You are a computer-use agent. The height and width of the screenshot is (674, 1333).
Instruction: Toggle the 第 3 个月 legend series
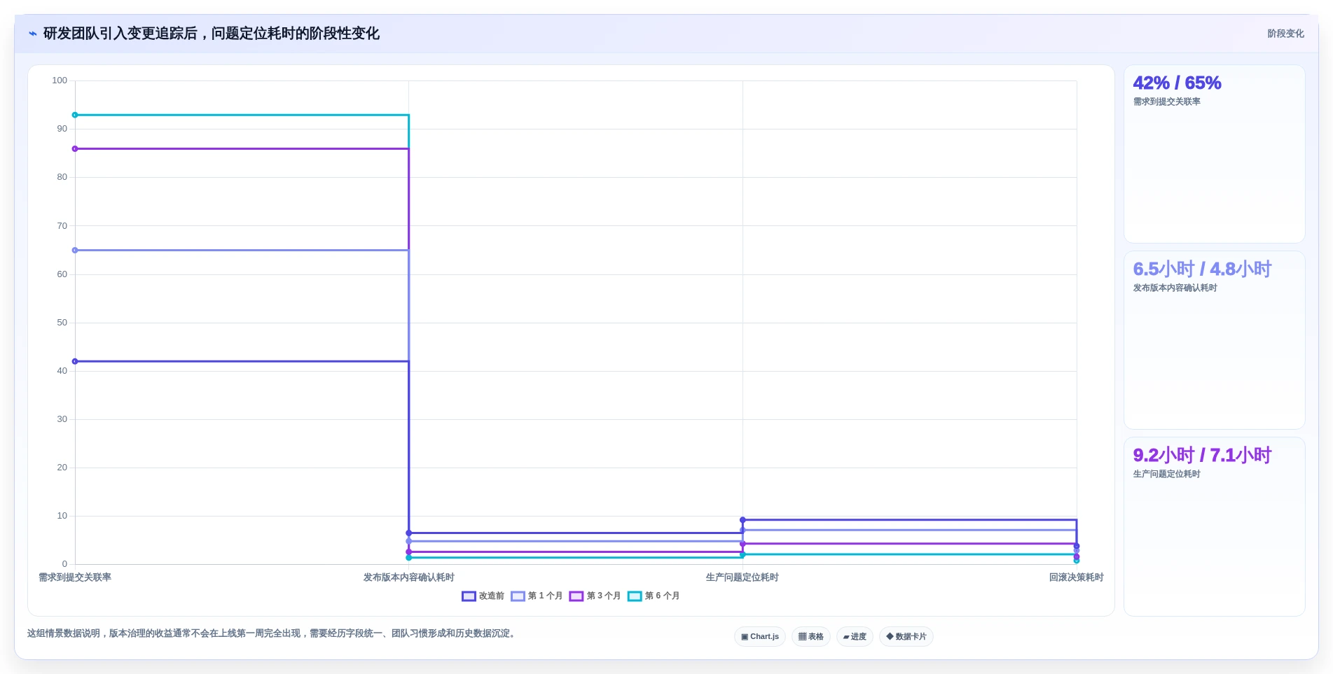pyautogui.click(x=595, y=596)
